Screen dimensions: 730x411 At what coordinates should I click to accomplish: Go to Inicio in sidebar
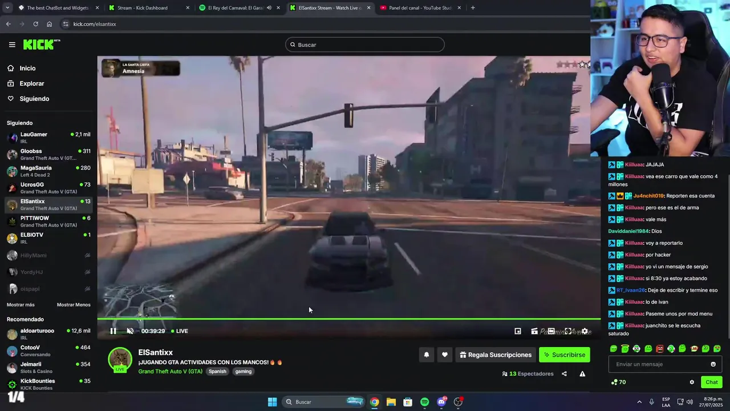27,68
